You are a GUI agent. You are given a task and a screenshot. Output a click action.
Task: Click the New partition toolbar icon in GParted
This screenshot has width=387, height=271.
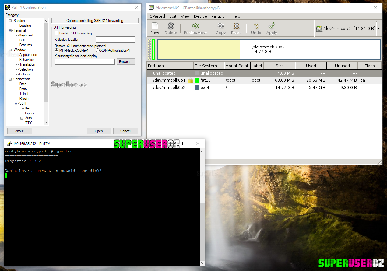(155, 26)
